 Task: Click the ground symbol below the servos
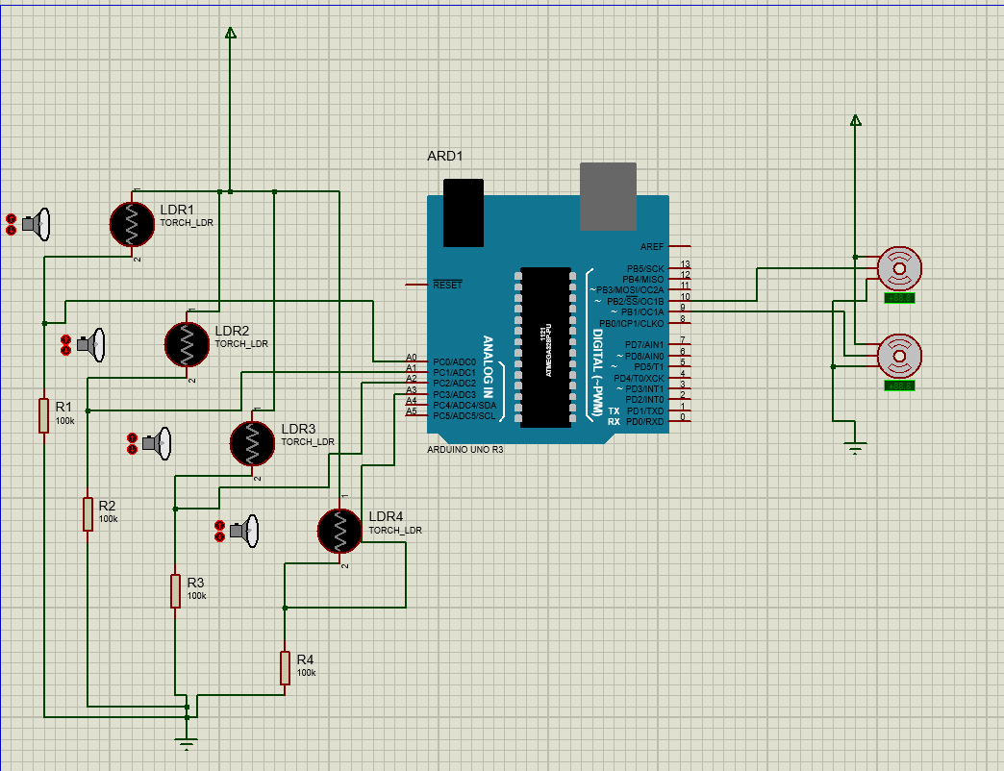tap(856, 447)
